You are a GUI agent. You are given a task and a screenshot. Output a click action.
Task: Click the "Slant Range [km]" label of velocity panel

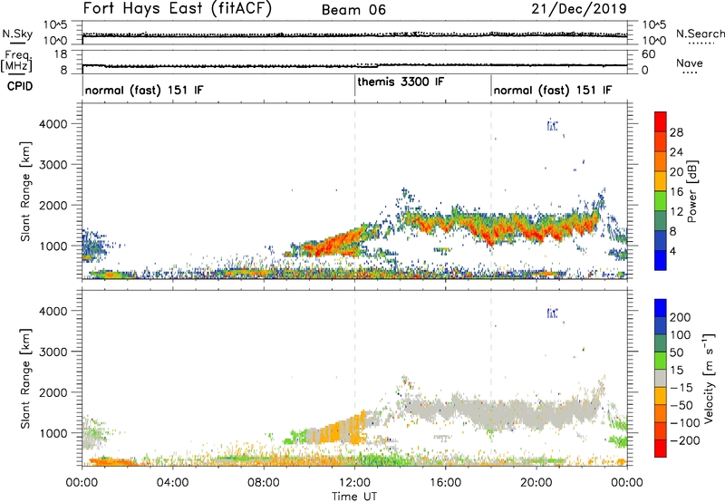(25, 379)
